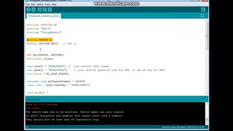This screenshot has width=233, height=131.
Task: Select the thingspeak_example_public tab
Action: click(44, 16)
